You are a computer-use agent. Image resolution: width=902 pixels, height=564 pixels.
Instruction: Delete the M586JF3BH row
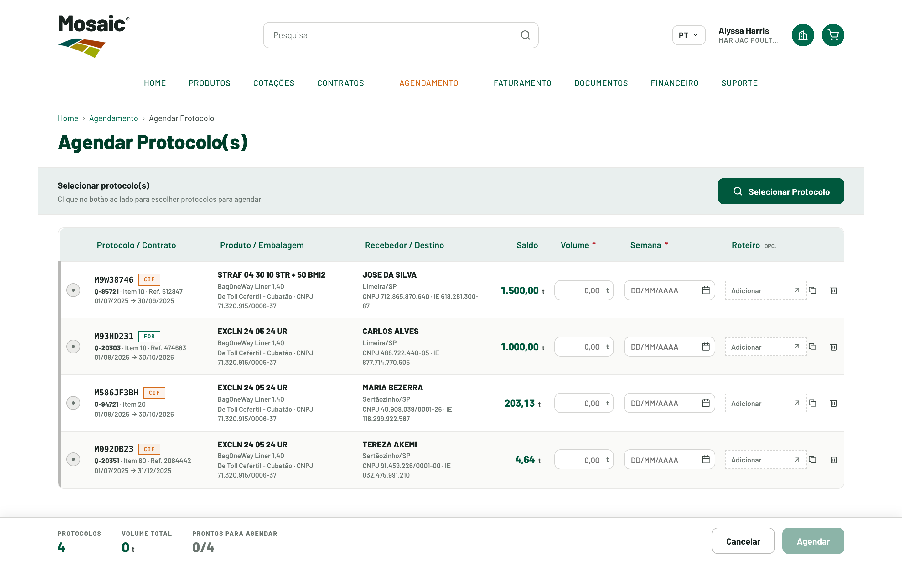pyautogui.click(x=834, y=403)
